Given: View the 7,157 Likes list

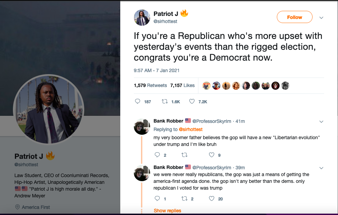Looking at the screenshot, I should pyautogui.click(x=182, y=85).
